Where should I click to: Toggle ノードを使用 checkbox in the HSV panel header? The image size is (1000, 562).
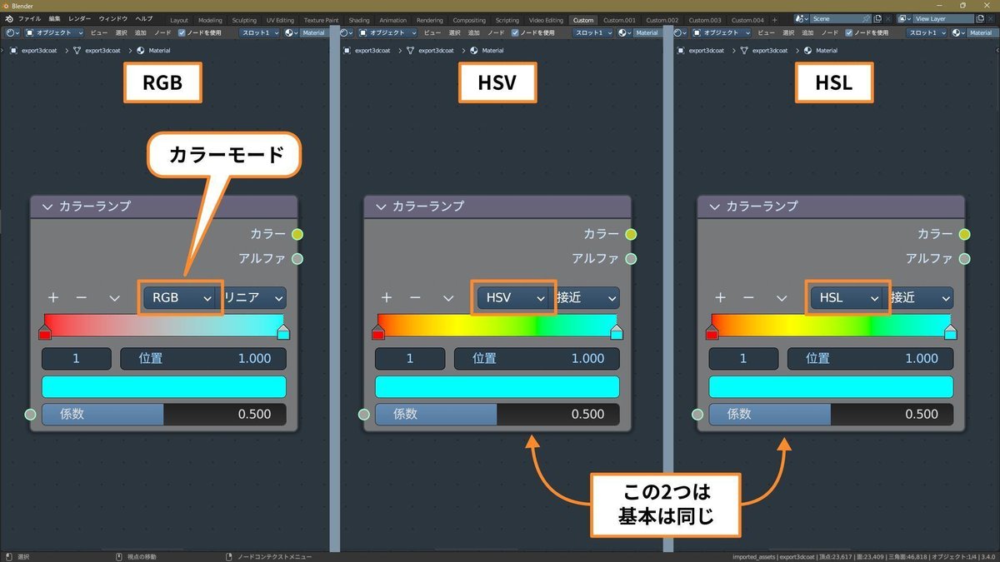[x=515, y=32]
